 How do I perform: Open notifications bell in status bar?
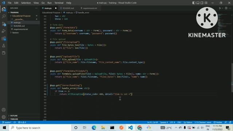(x=230, y=122)
